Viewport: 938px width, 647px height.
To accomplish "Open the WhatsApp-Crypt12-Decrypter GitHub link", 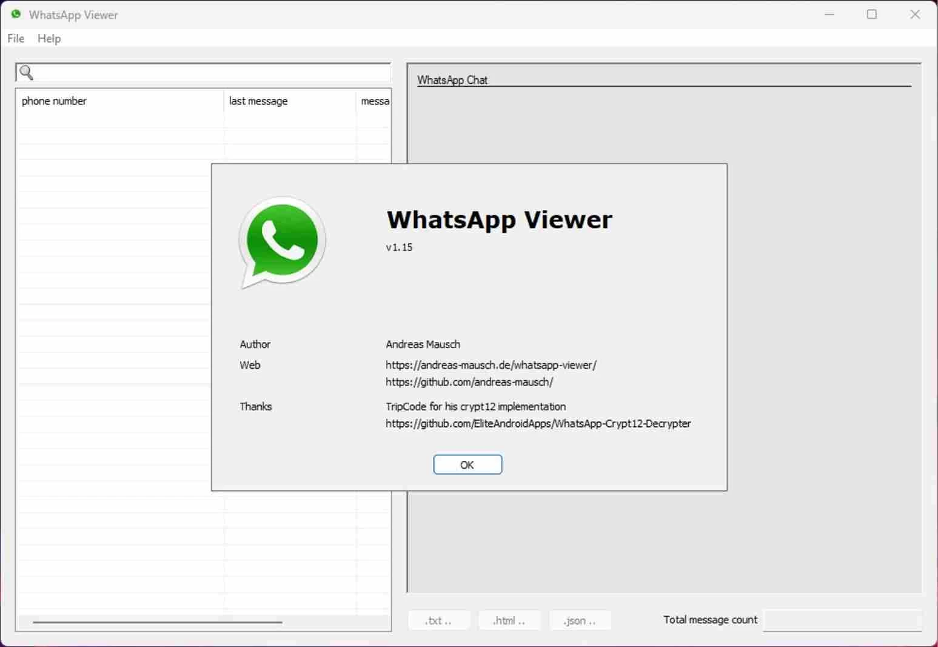I will (x=538, y=423).
